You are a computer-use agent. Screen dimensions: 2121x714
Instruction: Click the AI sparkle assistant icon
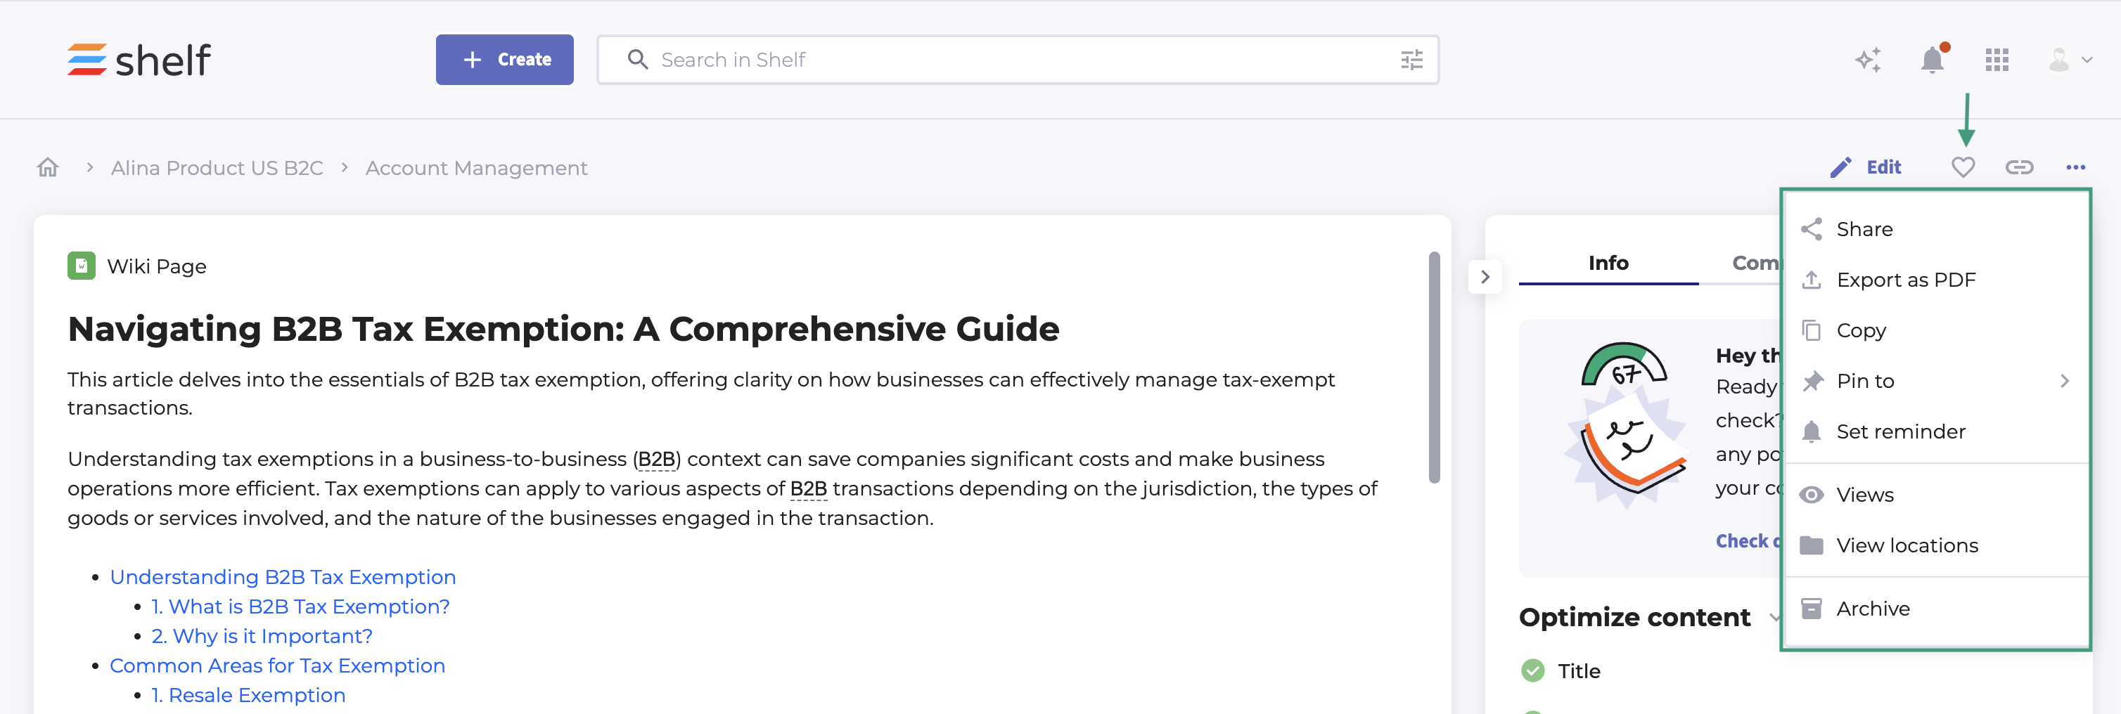coord(1867,60)
